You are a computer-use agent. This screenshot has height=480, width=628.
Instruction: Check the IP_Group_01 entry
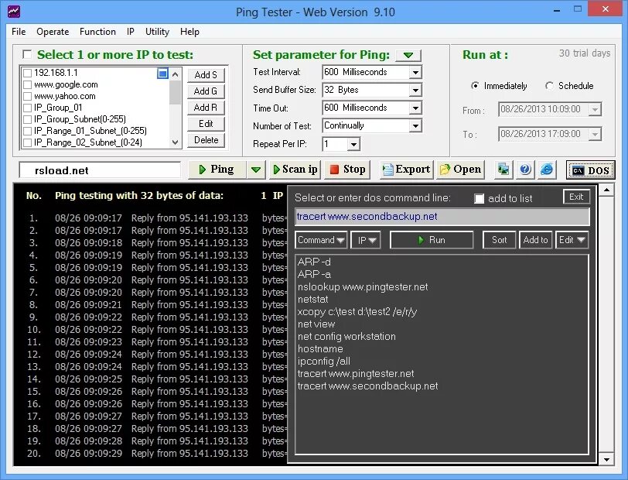pyautogui.click(x=28, y=108)
